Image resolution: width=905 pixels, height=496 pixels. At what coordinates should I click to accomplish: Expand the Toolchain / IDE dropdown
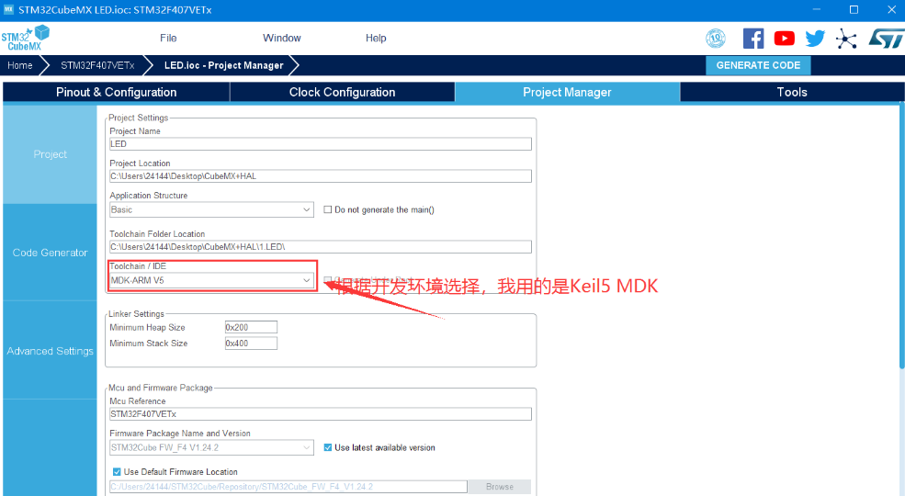click(211, 280)
